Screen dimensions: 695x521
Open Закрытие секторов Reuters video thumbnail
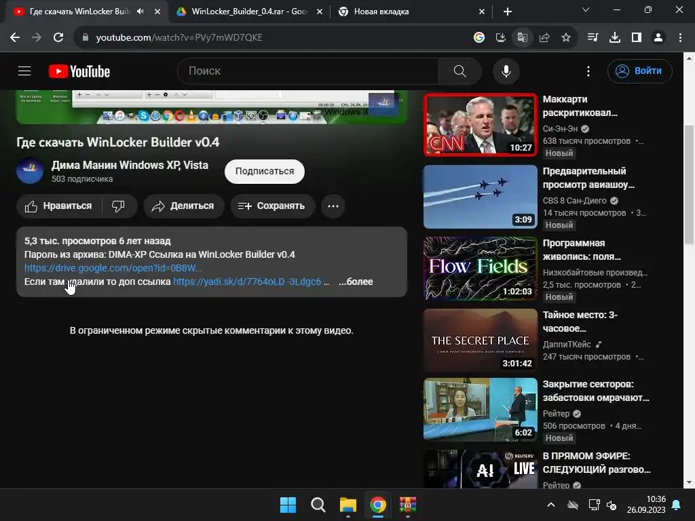pyautogui.click(x=480, y=410)
